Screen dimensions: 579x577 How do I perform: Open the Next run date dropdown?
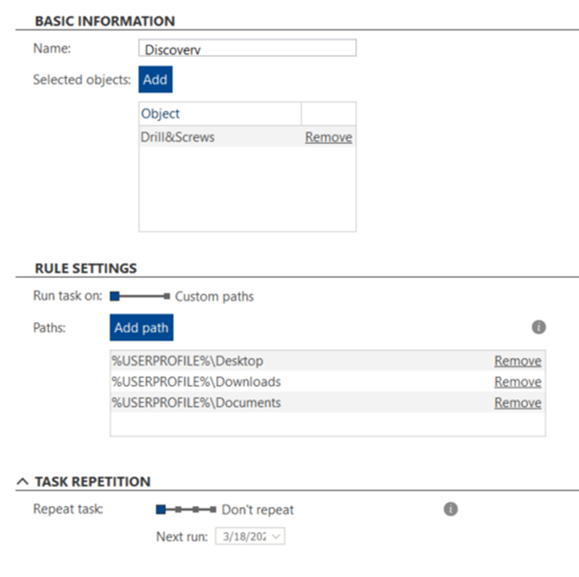[x=276, y=536]
